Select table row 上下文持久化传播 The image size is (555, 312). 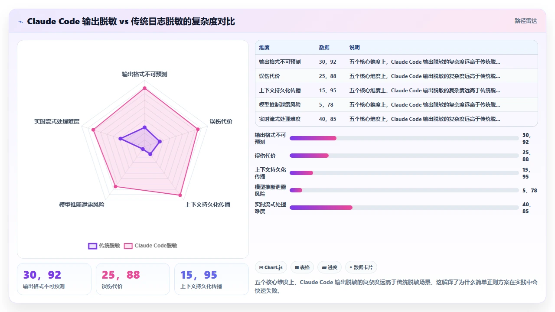tap(396, 91)
